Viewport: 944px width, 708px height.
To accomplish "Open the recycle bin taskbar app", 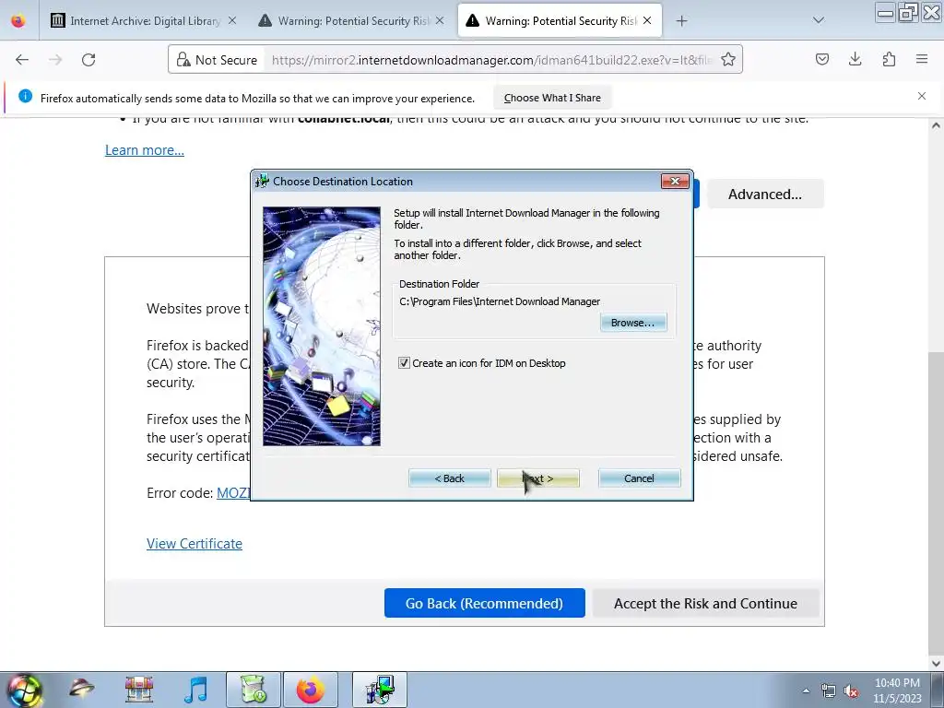I will 254,690.
